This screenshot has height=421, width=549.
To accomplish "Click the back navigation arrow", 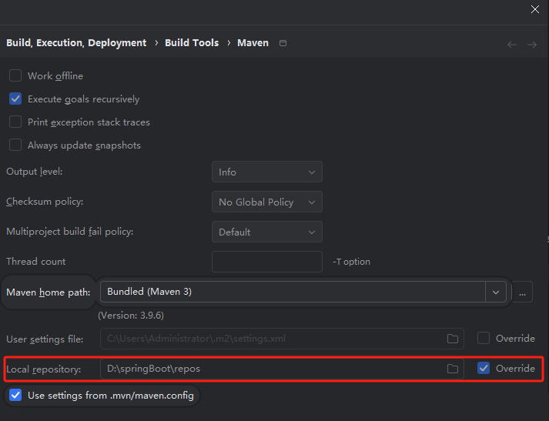I will tap(512, 45).
